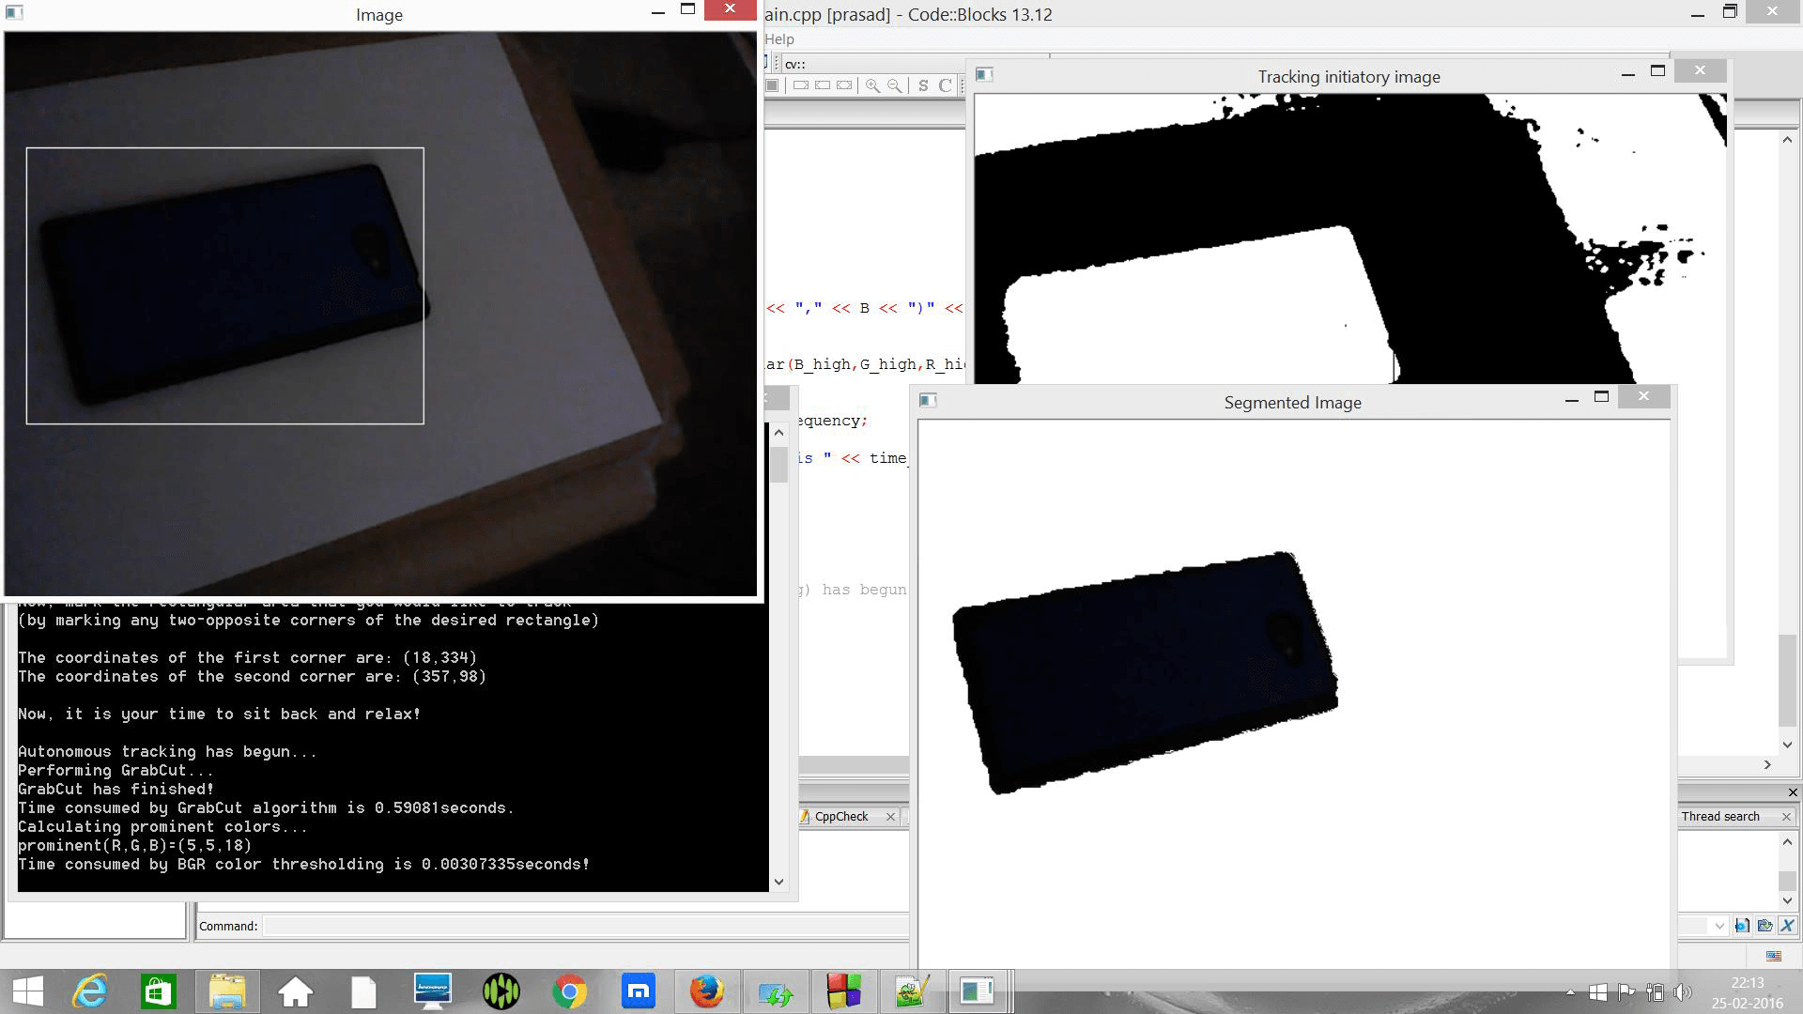Click 'prominent(R,G,B)=(5,5,18)' console text

tap(134, 845)
